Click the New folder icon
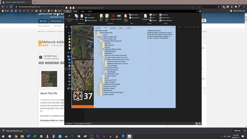Viewport: 247px width, 139px height. tap(125, 16)
